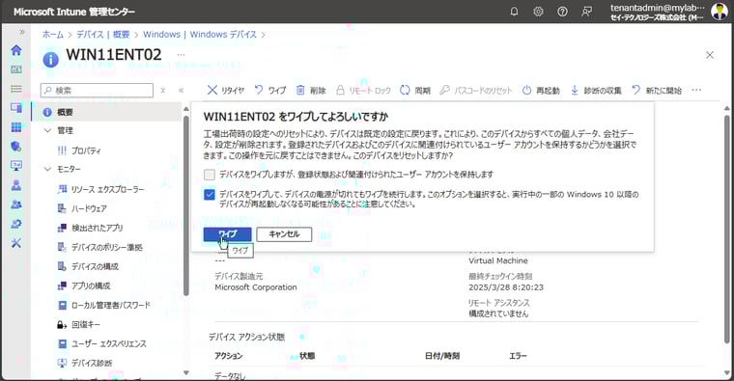Open Troubleshooting tools icon in left rail
This screenshot has width=734, height=381.
[x=16, y=243]
